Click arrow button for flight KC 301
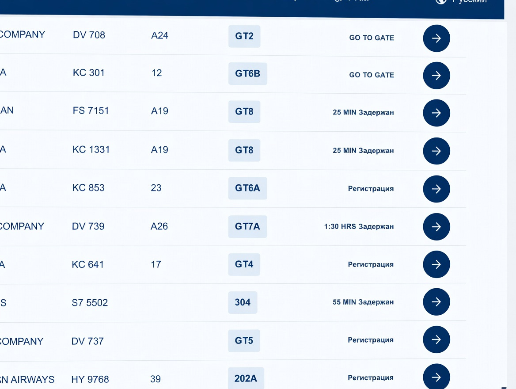Image resolution: width=516 pixels, height=389 pixels. pos(436,76)
